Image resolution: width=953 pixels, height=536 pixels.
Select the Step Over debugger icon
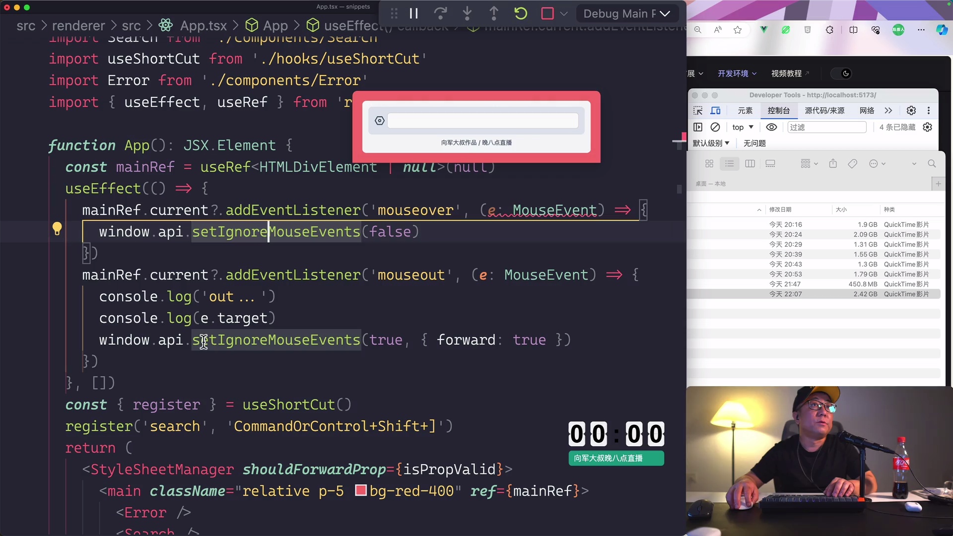point(441,13)
